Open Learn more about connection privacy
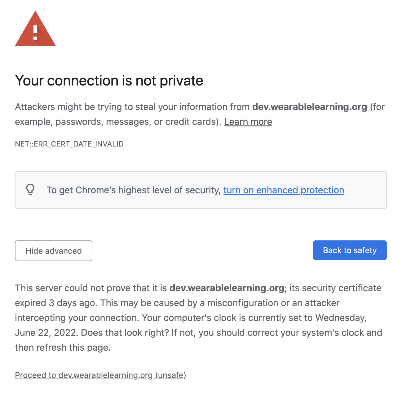Viewport: 406px width, 399px height. tap(248, 122)
